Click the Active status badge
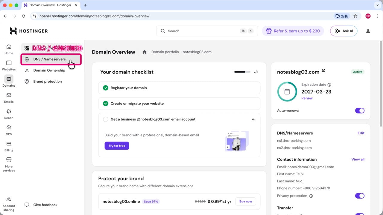Image resolution: width=383 pixels, height=215 pixels. point(358,72)
